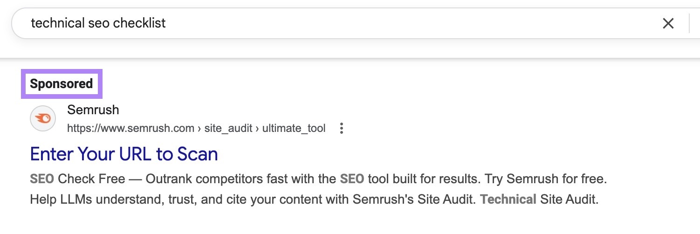Click the bold "Technical" word in description
Screen dimensions: 700x234
(508, 200)
